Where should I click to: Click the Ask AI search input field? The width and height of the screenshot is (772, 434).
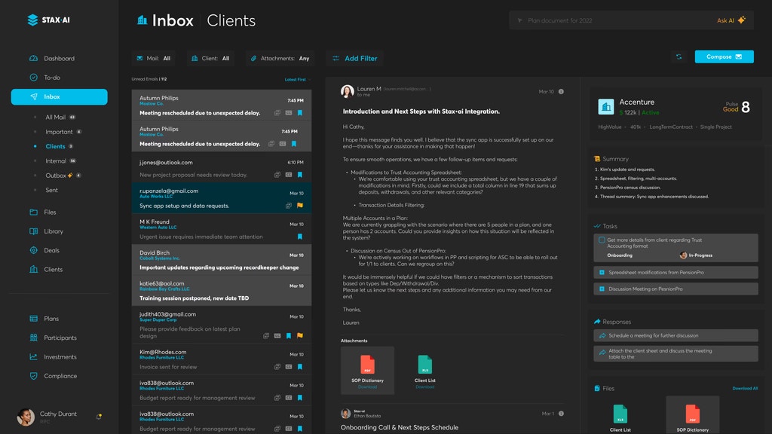611,20
